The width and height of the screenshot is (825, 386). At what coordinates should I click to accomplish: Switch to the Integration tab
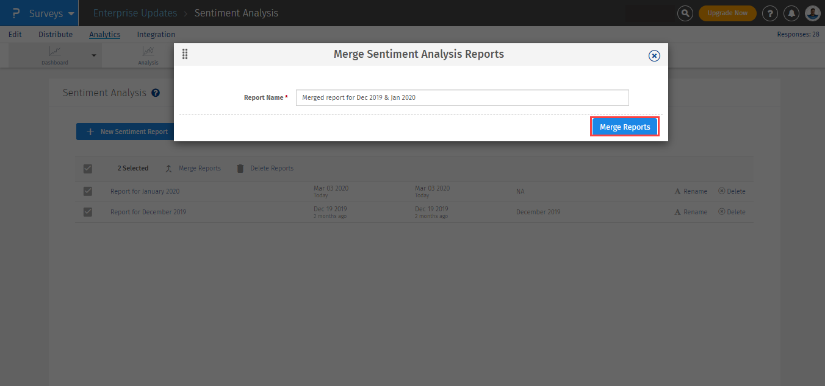[x=156, y=35]
